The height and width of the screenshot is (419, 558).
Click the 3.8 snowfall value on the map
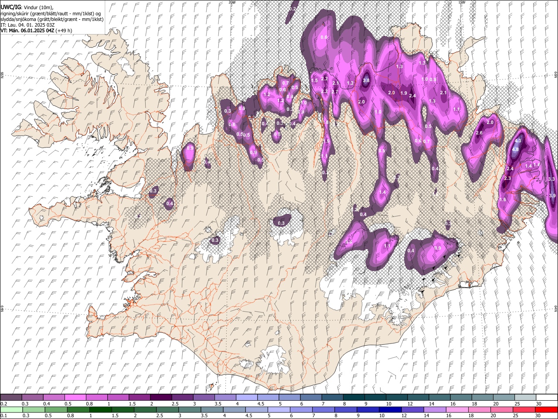[x=366, y=80]
